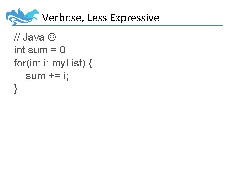Click the 'int sum = 0' code line
The height and width of the screenshot is (176, 235).
pos(40,50)
